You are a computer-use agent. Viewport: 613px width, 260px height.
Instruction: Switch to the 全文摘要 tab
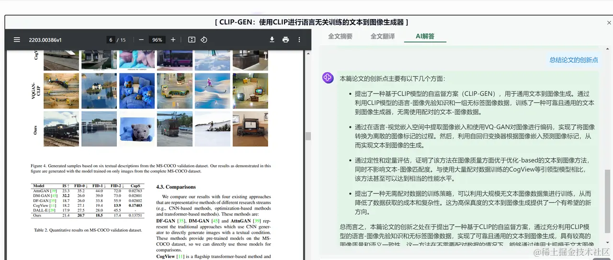pyautogui.click(x=340, y=36)
